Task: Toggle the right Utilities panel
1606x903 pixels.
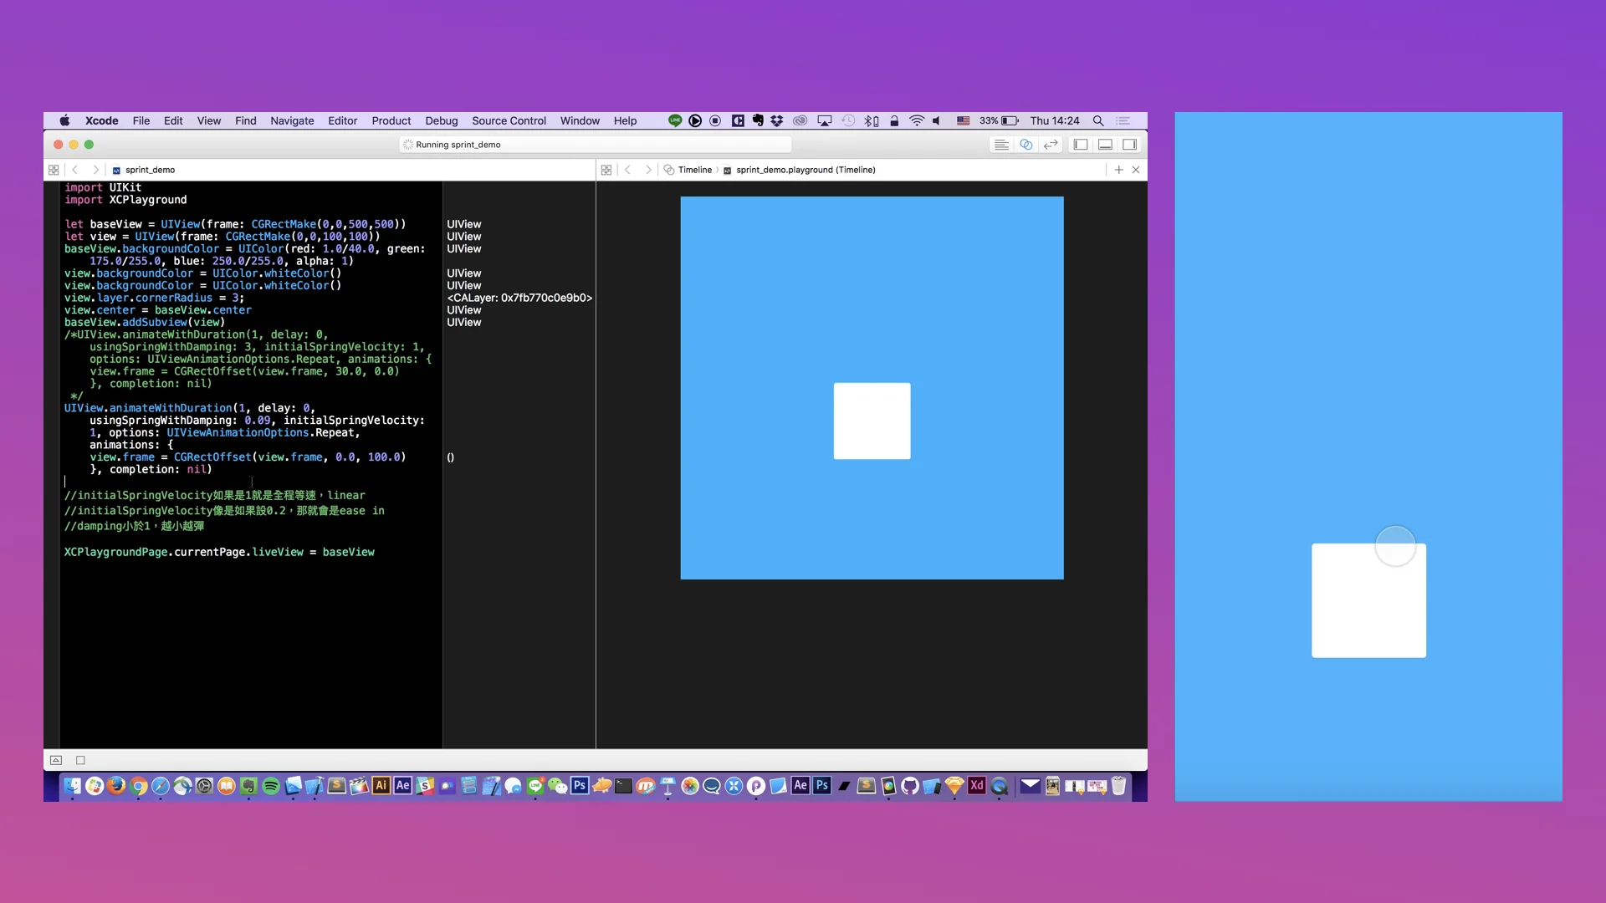Action: point(1129,145)
